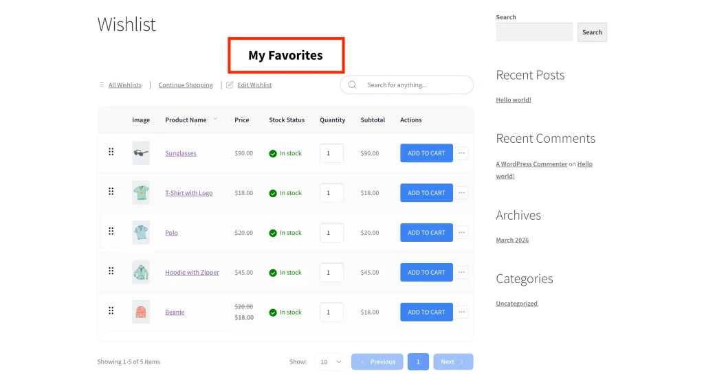The height and width of the screenshot is (384, 704).
Task: Click the All Wishlists list icon
Action: click(x=102, y=84)
